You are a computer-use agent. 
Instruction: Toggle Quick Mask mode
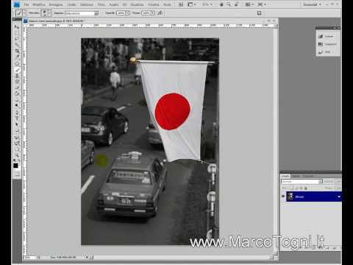(17, 174)
